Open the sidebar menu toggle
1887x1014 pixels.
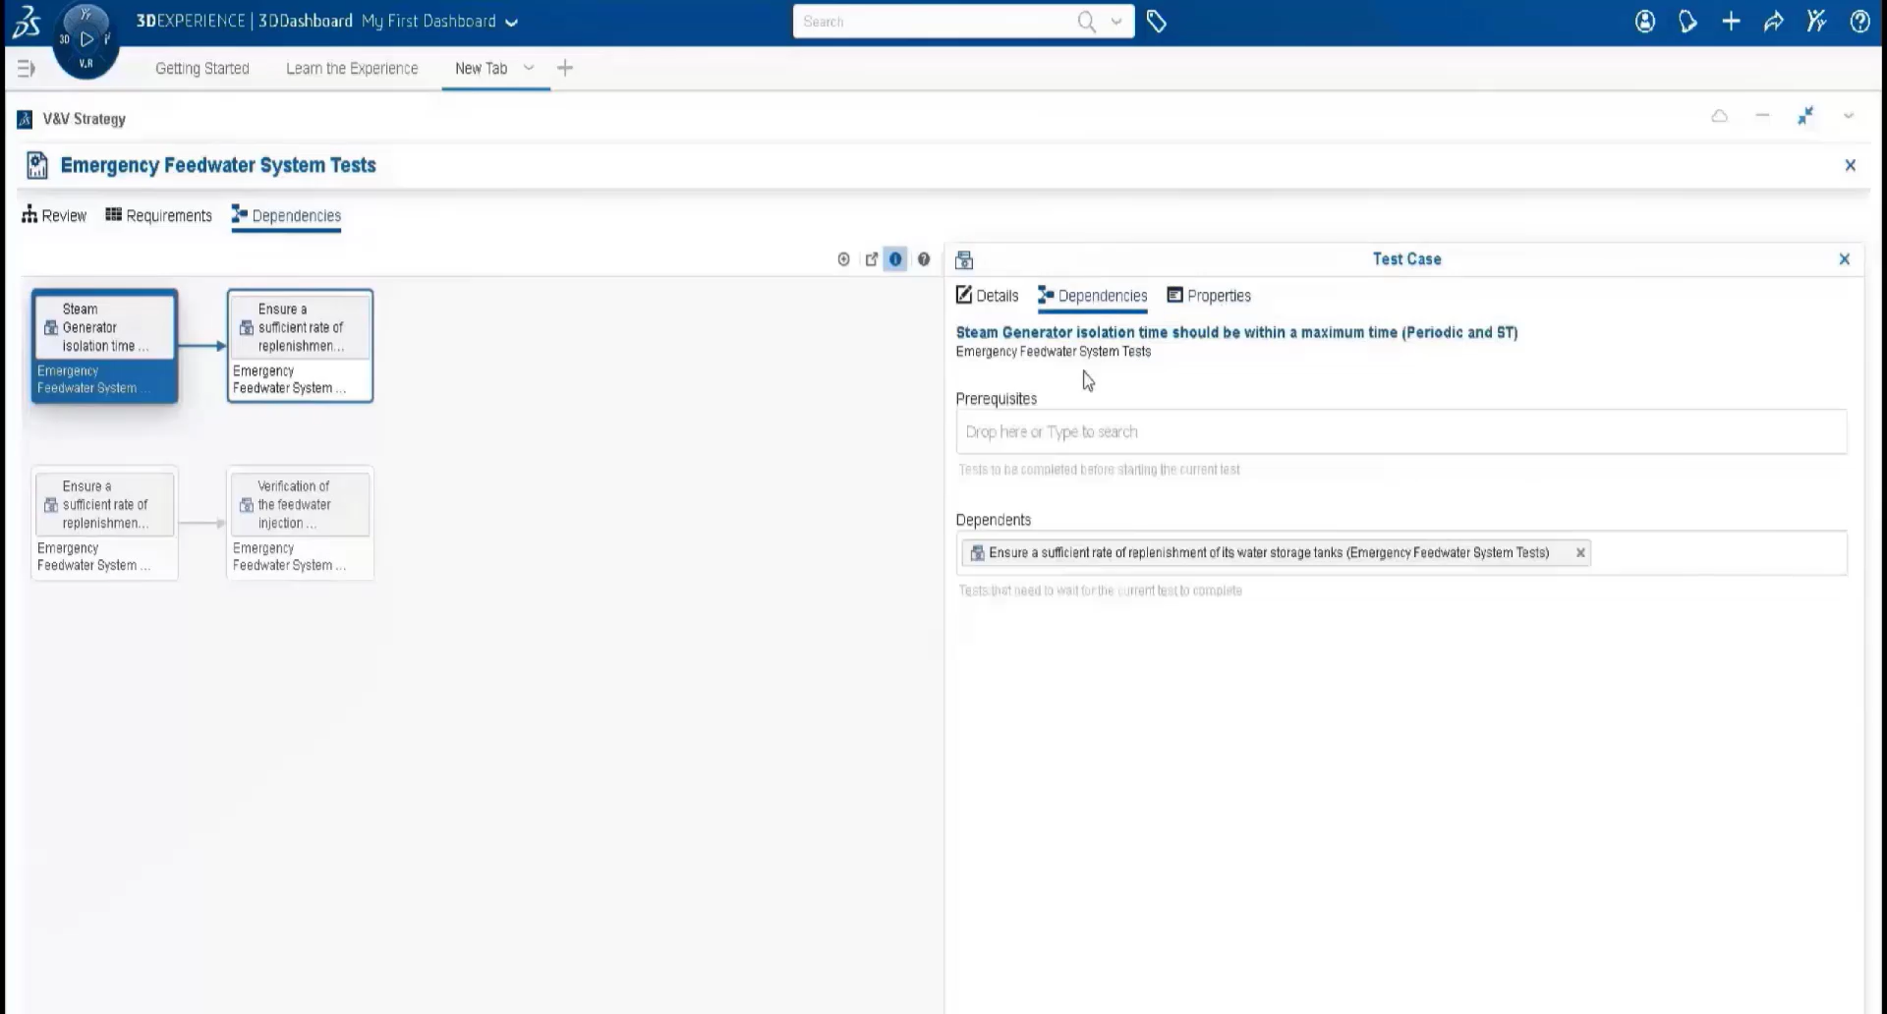tap(27, 68)
